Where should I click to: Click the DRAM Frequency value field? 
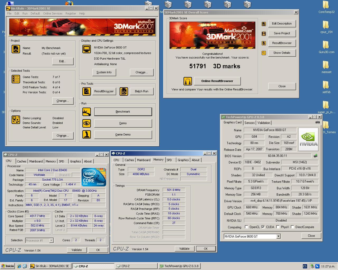click(174, 190)
